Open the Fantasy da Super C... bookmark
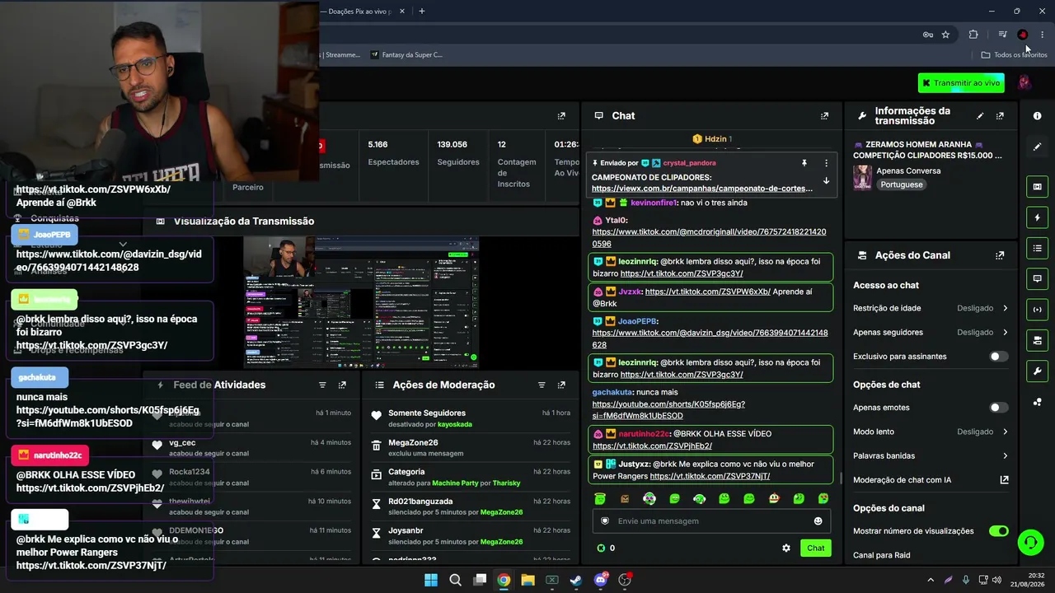1055x593 pixels. pos(406,55)
